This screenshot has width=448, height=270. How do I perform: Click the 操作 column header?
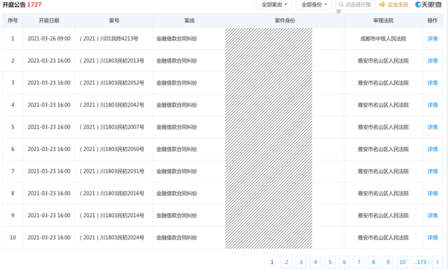(x=432, y=21)
